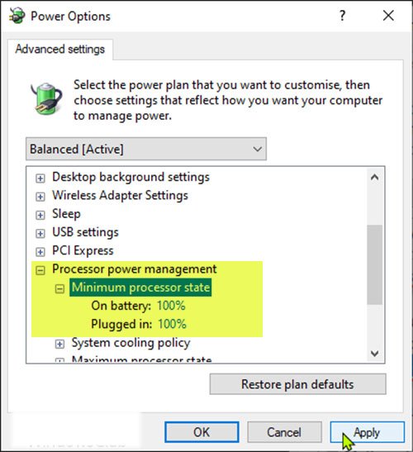Expand Desktop background settings node
This screenshot has height=452, width=413.
click(x=40, y=178)
